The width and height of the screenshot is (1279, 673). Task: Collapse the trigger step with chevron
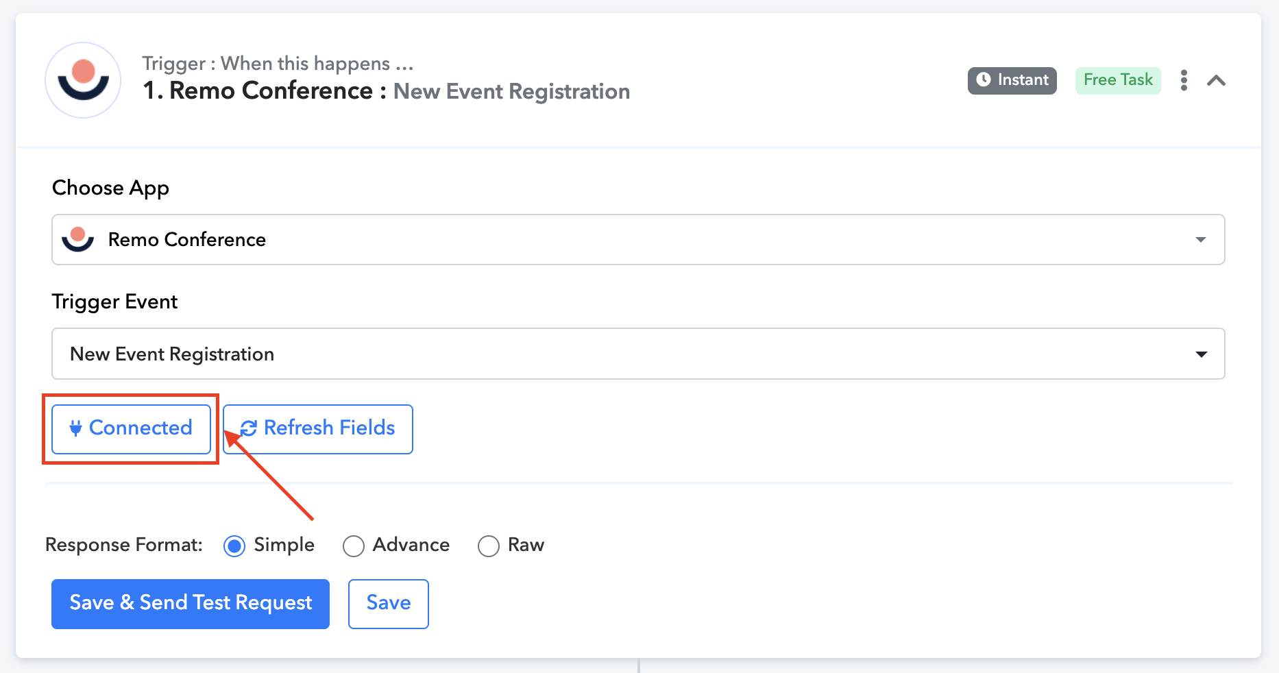click(x=1216, y=80)
